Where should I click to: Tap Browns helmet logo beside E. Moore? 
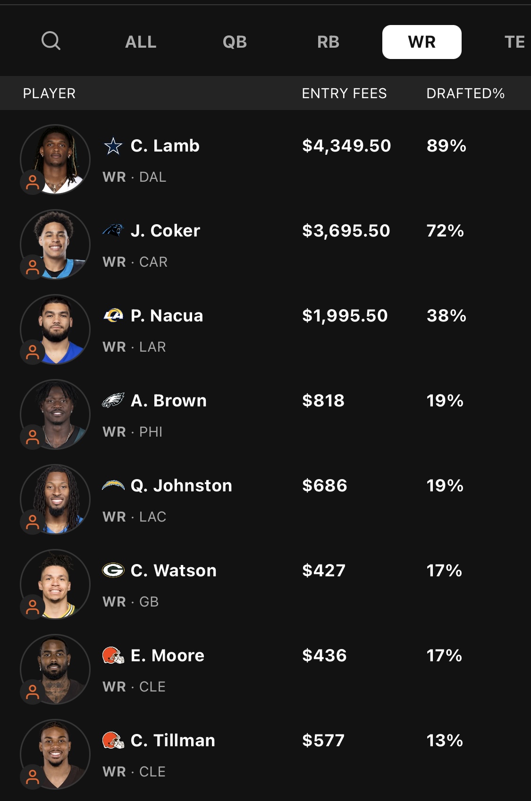pyautogui.click(x=113, y=655)
